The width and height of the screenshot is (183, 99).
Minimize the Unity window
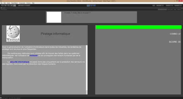click(x=175, y=1)
